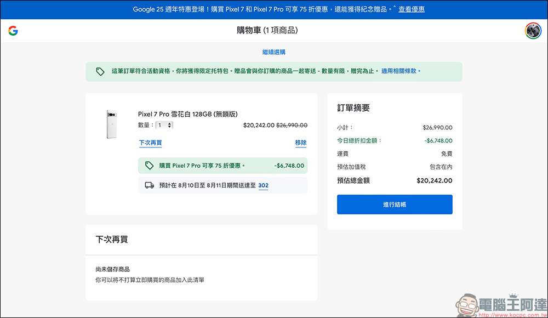
Task: Click the struck-through price $26,990.00
Action: [292, 125]
